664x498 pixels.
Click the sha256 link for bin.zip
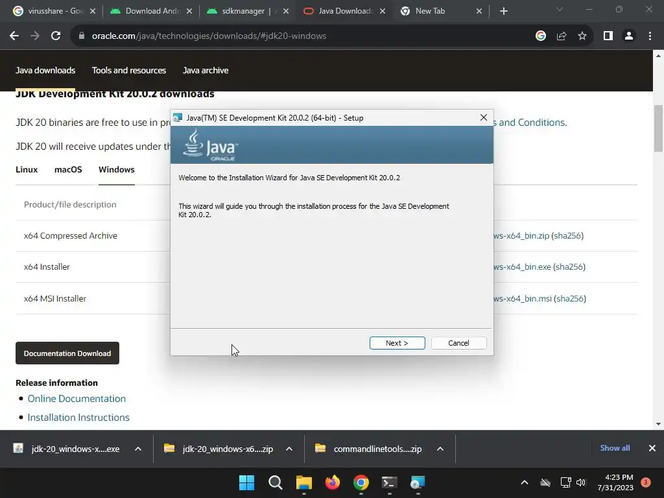coord(567,235)
